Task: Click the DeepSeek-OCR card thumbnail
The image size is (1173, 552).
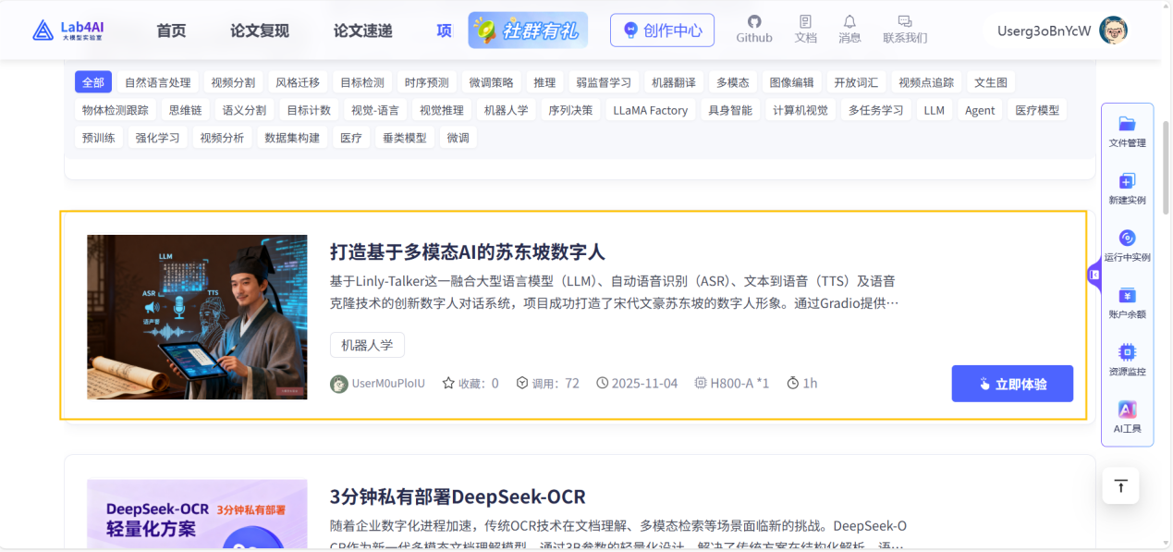Action: tap(197, 515)
